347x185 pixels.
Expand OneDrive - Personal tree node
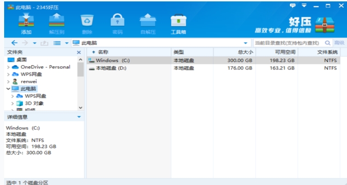pos(8,67)
